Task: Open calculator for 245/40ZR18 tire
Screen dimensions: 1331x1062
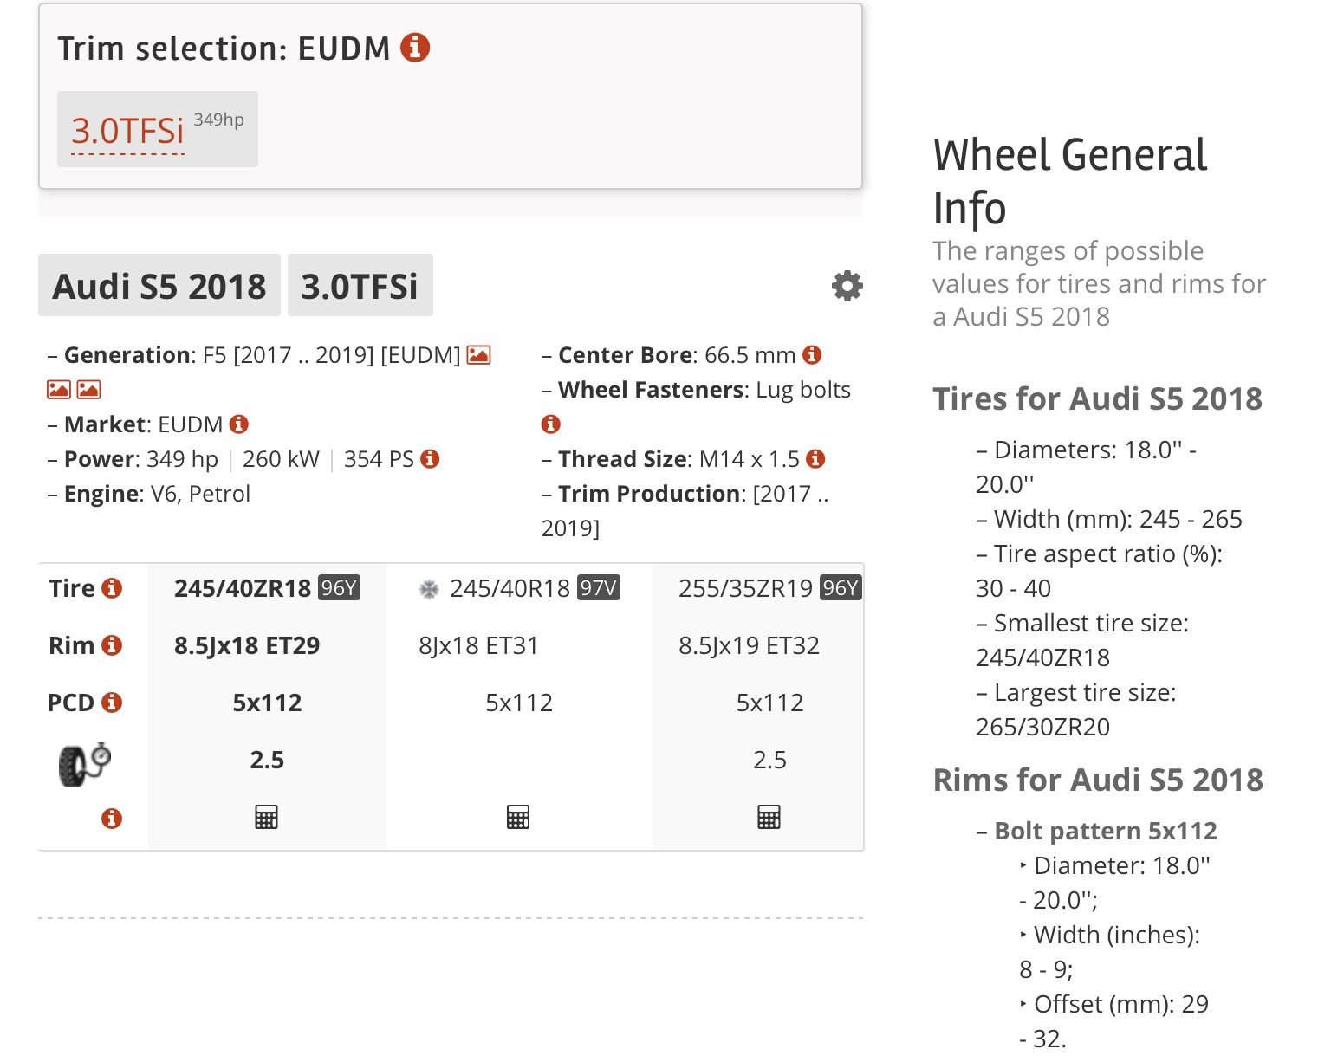Action: [266, 816]
